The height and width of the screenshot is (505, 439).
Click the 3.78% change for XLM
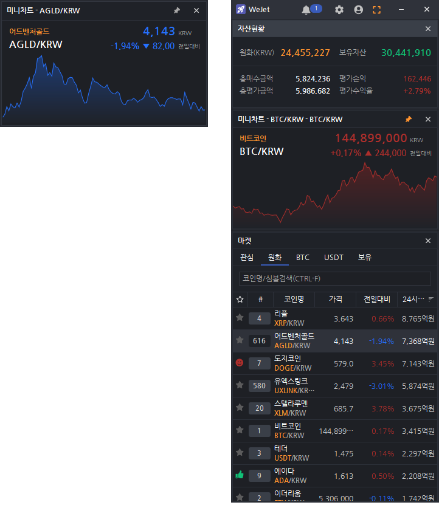click(382, 409)
